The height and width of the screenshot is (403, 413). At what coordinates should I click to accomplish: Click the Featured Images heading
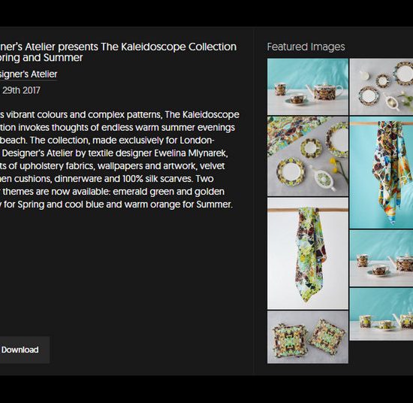(306, 47)
